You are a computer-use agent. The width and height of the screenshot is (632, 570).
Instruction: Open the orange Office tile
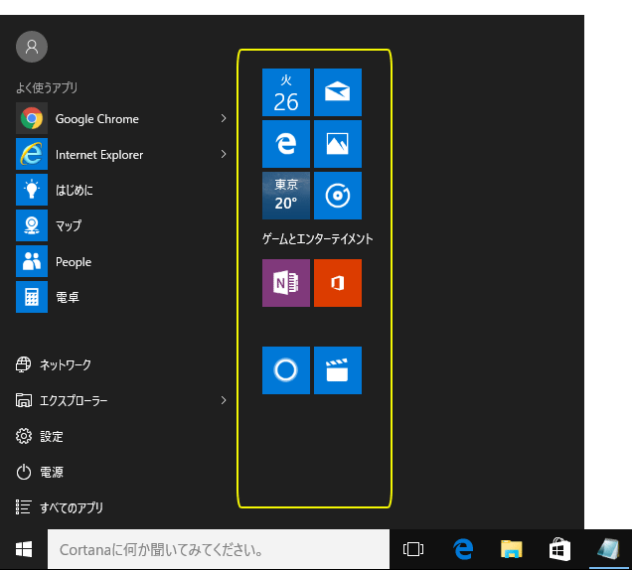click(337, 283)
